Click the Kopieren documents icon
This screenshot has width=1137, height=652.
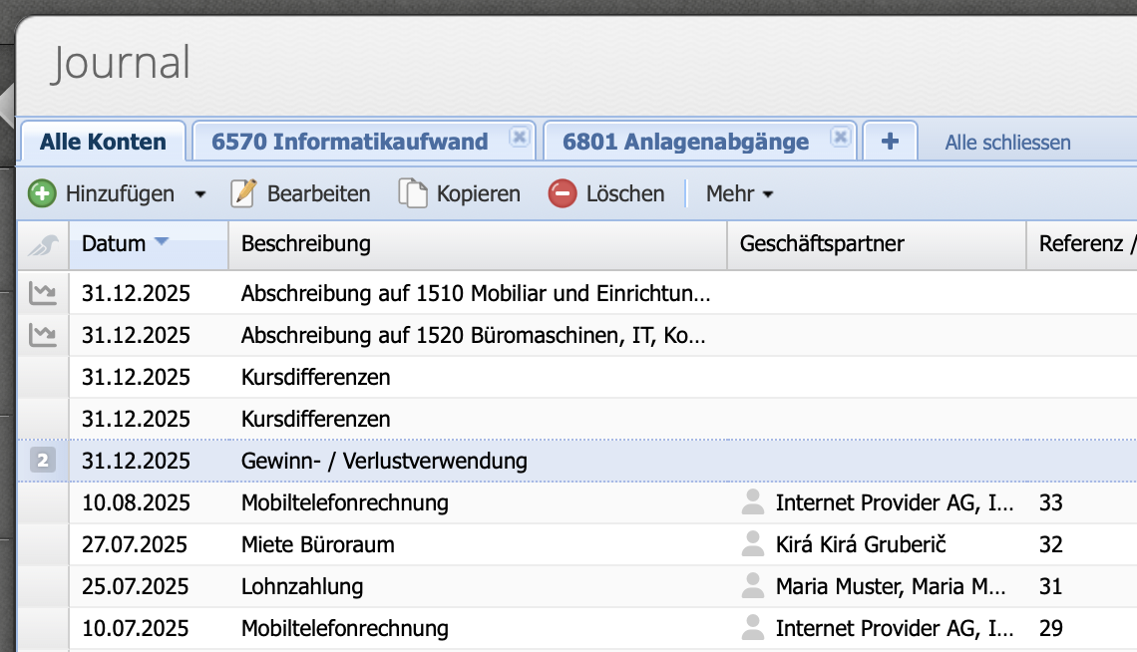click(413, 193)
